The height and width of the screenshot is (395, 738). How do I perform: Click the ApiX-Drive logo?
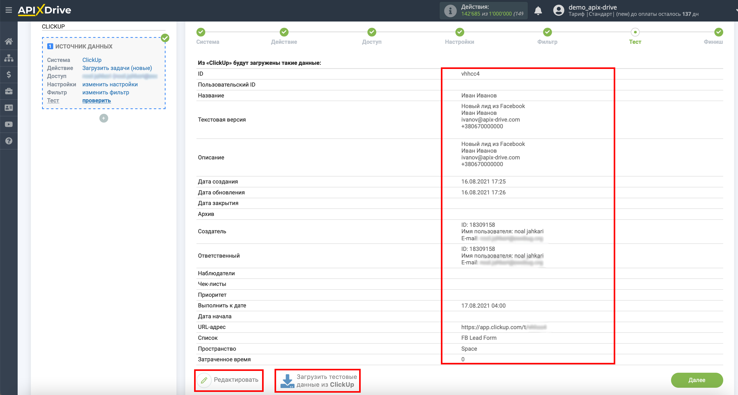(44, 10)
